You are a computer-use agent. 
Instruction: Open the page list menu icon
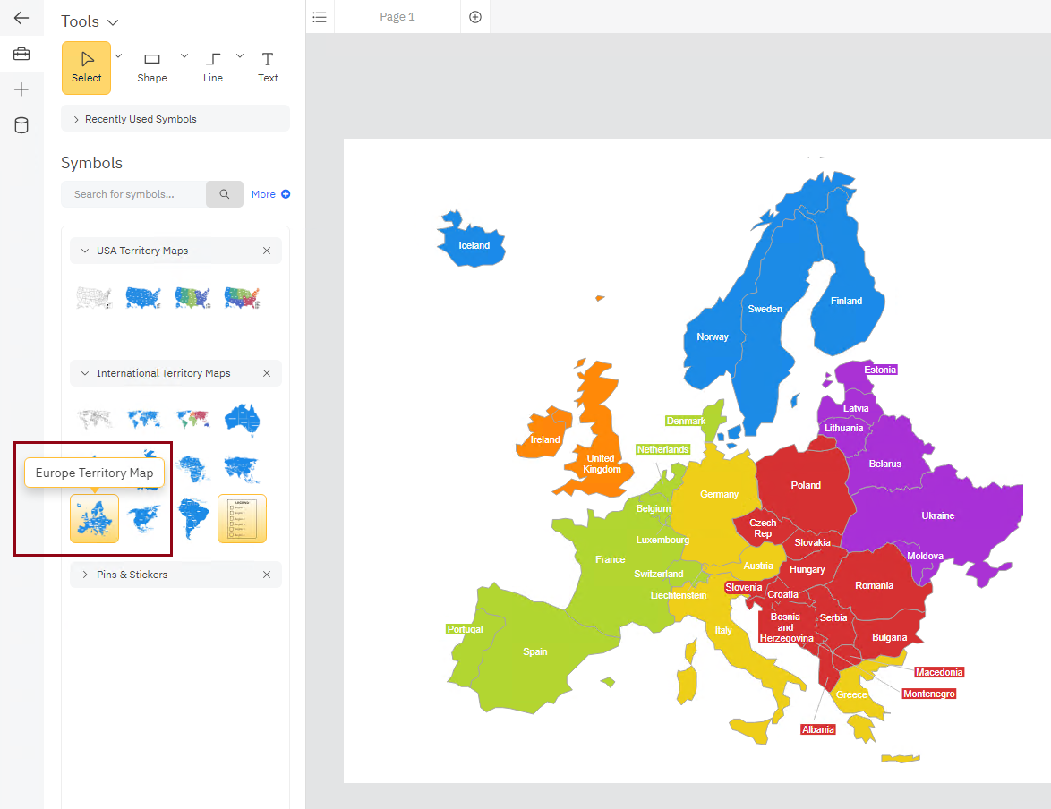[320, 16]
